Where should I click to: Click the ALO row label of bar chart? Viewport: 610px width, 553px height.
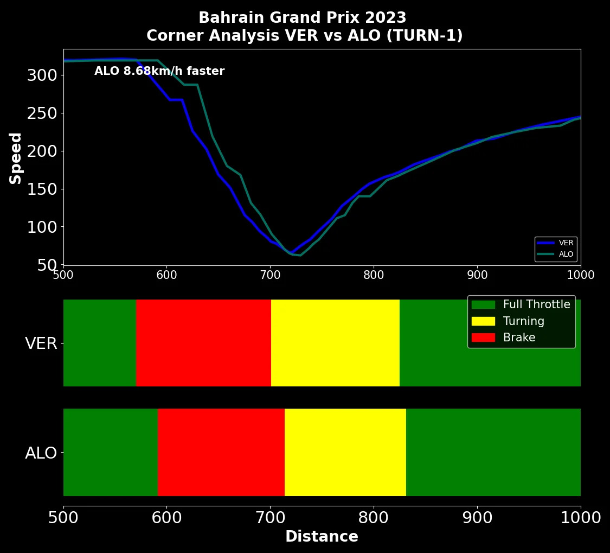[x=41, y=453]
